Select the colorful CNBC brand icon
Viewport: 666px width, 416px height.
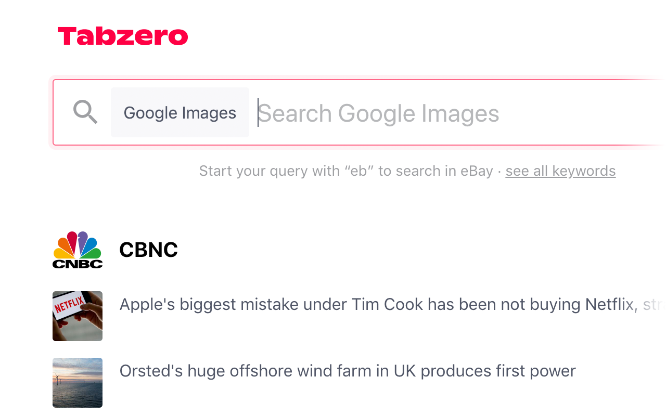click(77, 250)
